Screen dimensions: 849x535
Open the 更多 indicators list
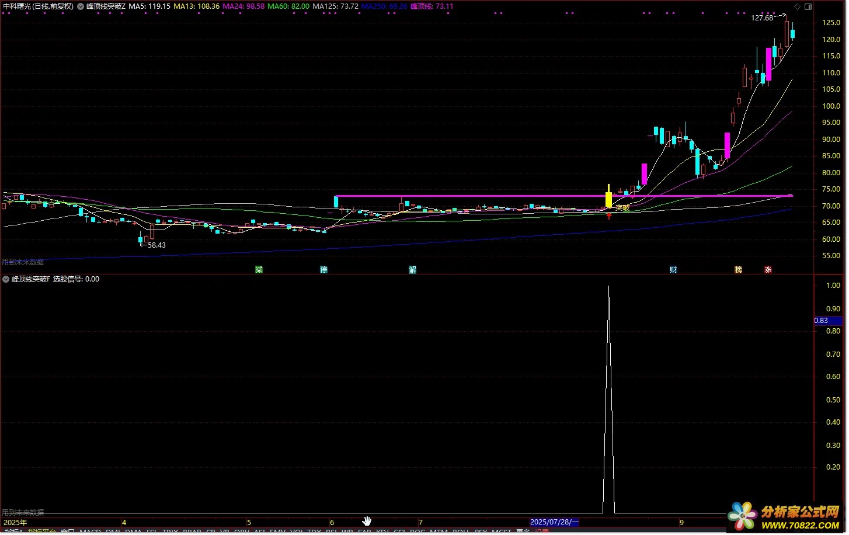(523, 531)
